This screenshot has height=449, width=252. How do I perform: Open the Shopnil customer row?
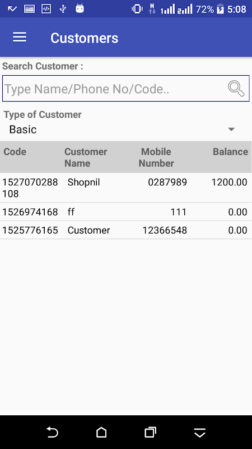(126, 187)
